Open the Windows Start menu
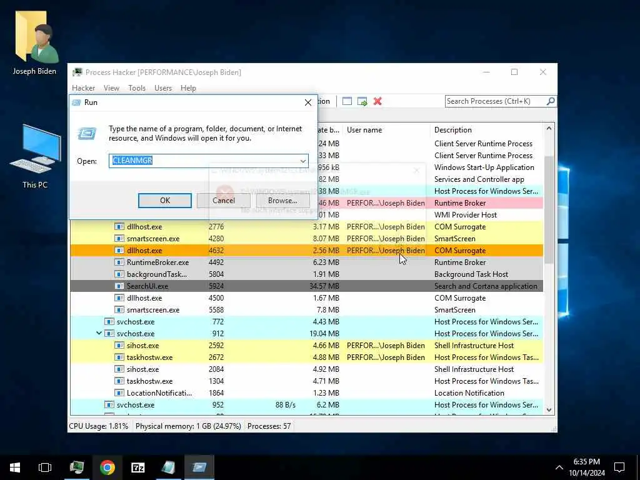Viewport: 640px width, 480px height. coord(15,467)
